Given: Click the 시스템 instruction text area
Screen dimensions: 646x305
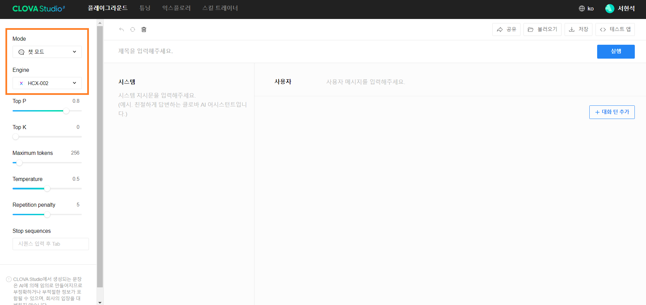Looking at the screenshot, I should click(183, 105).
